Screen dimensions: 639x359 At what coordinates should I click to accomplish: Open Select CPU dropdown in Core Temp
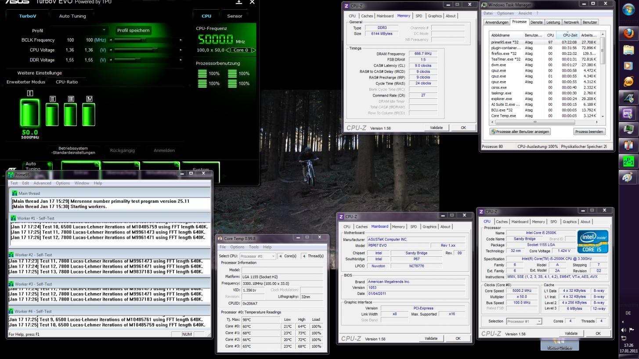pyautogui.click(x=258, y=256)
